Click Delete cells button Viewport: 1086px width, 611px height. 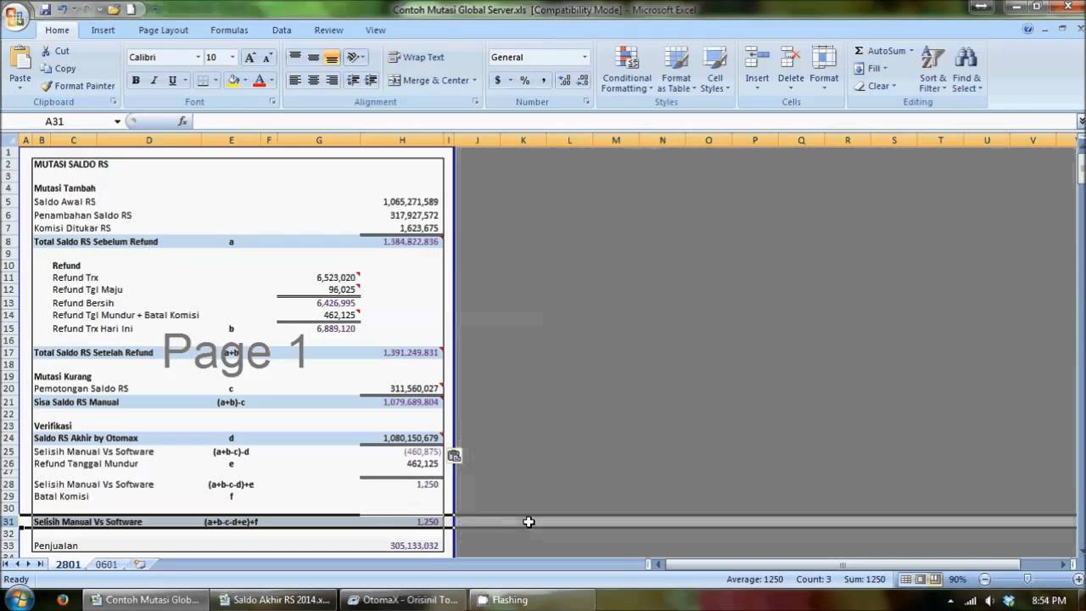coord(791,70)
